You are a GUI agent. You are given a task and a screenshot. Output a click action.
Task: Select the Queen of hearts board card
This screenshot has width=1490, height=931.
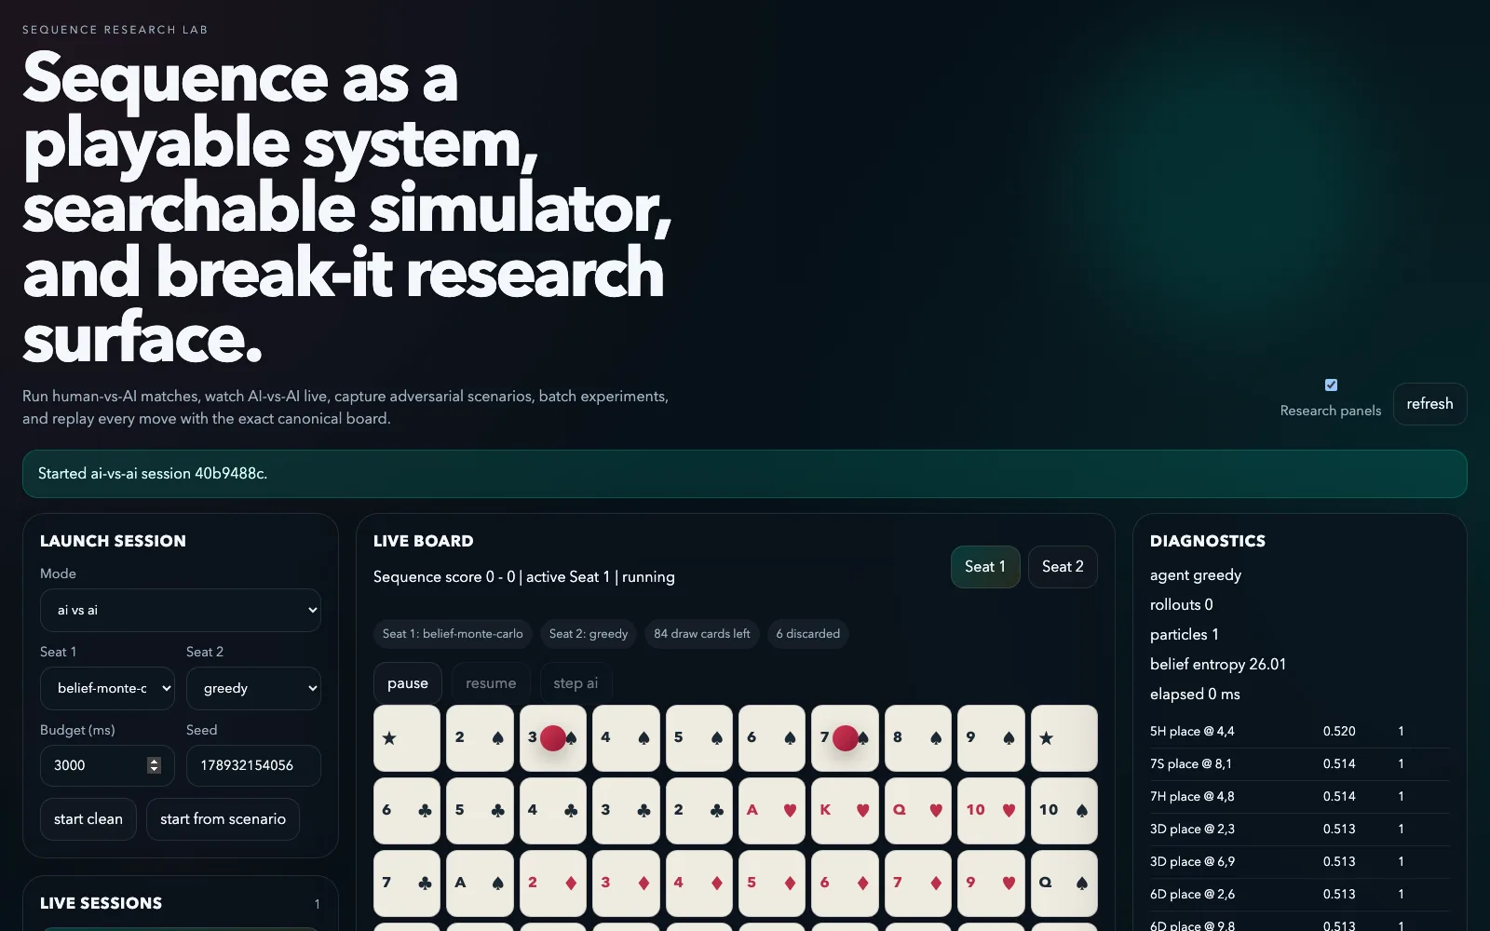point(918,811)
